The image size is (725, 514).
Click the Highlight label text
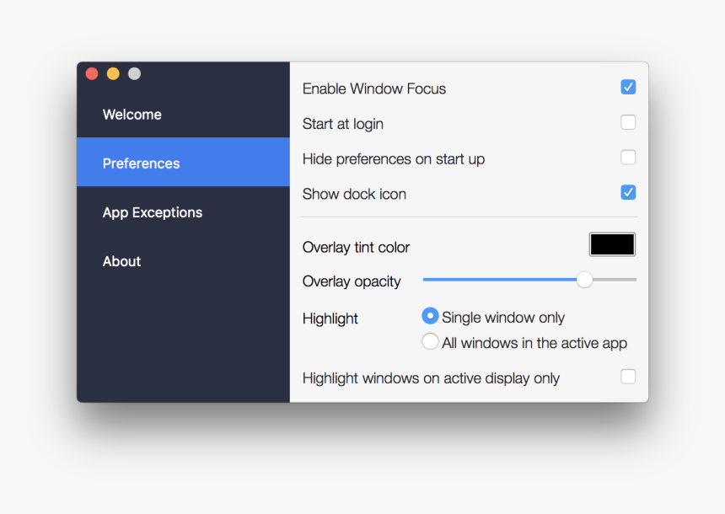coord(330,319)
